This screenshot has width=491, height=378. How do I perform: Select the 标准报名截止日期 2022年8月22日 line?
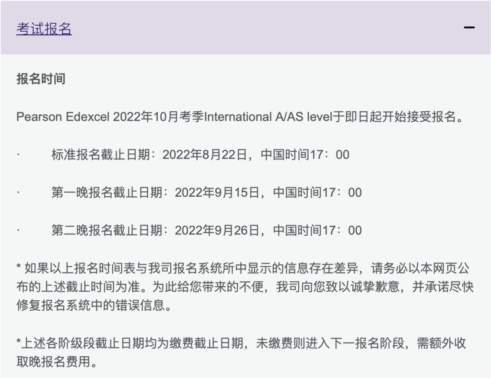point(200,154)
